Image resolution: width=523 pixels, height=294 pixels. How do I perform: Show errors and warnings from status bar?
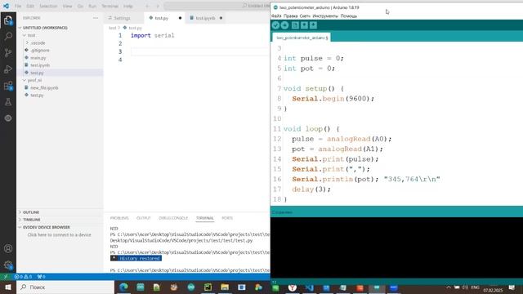23,277
